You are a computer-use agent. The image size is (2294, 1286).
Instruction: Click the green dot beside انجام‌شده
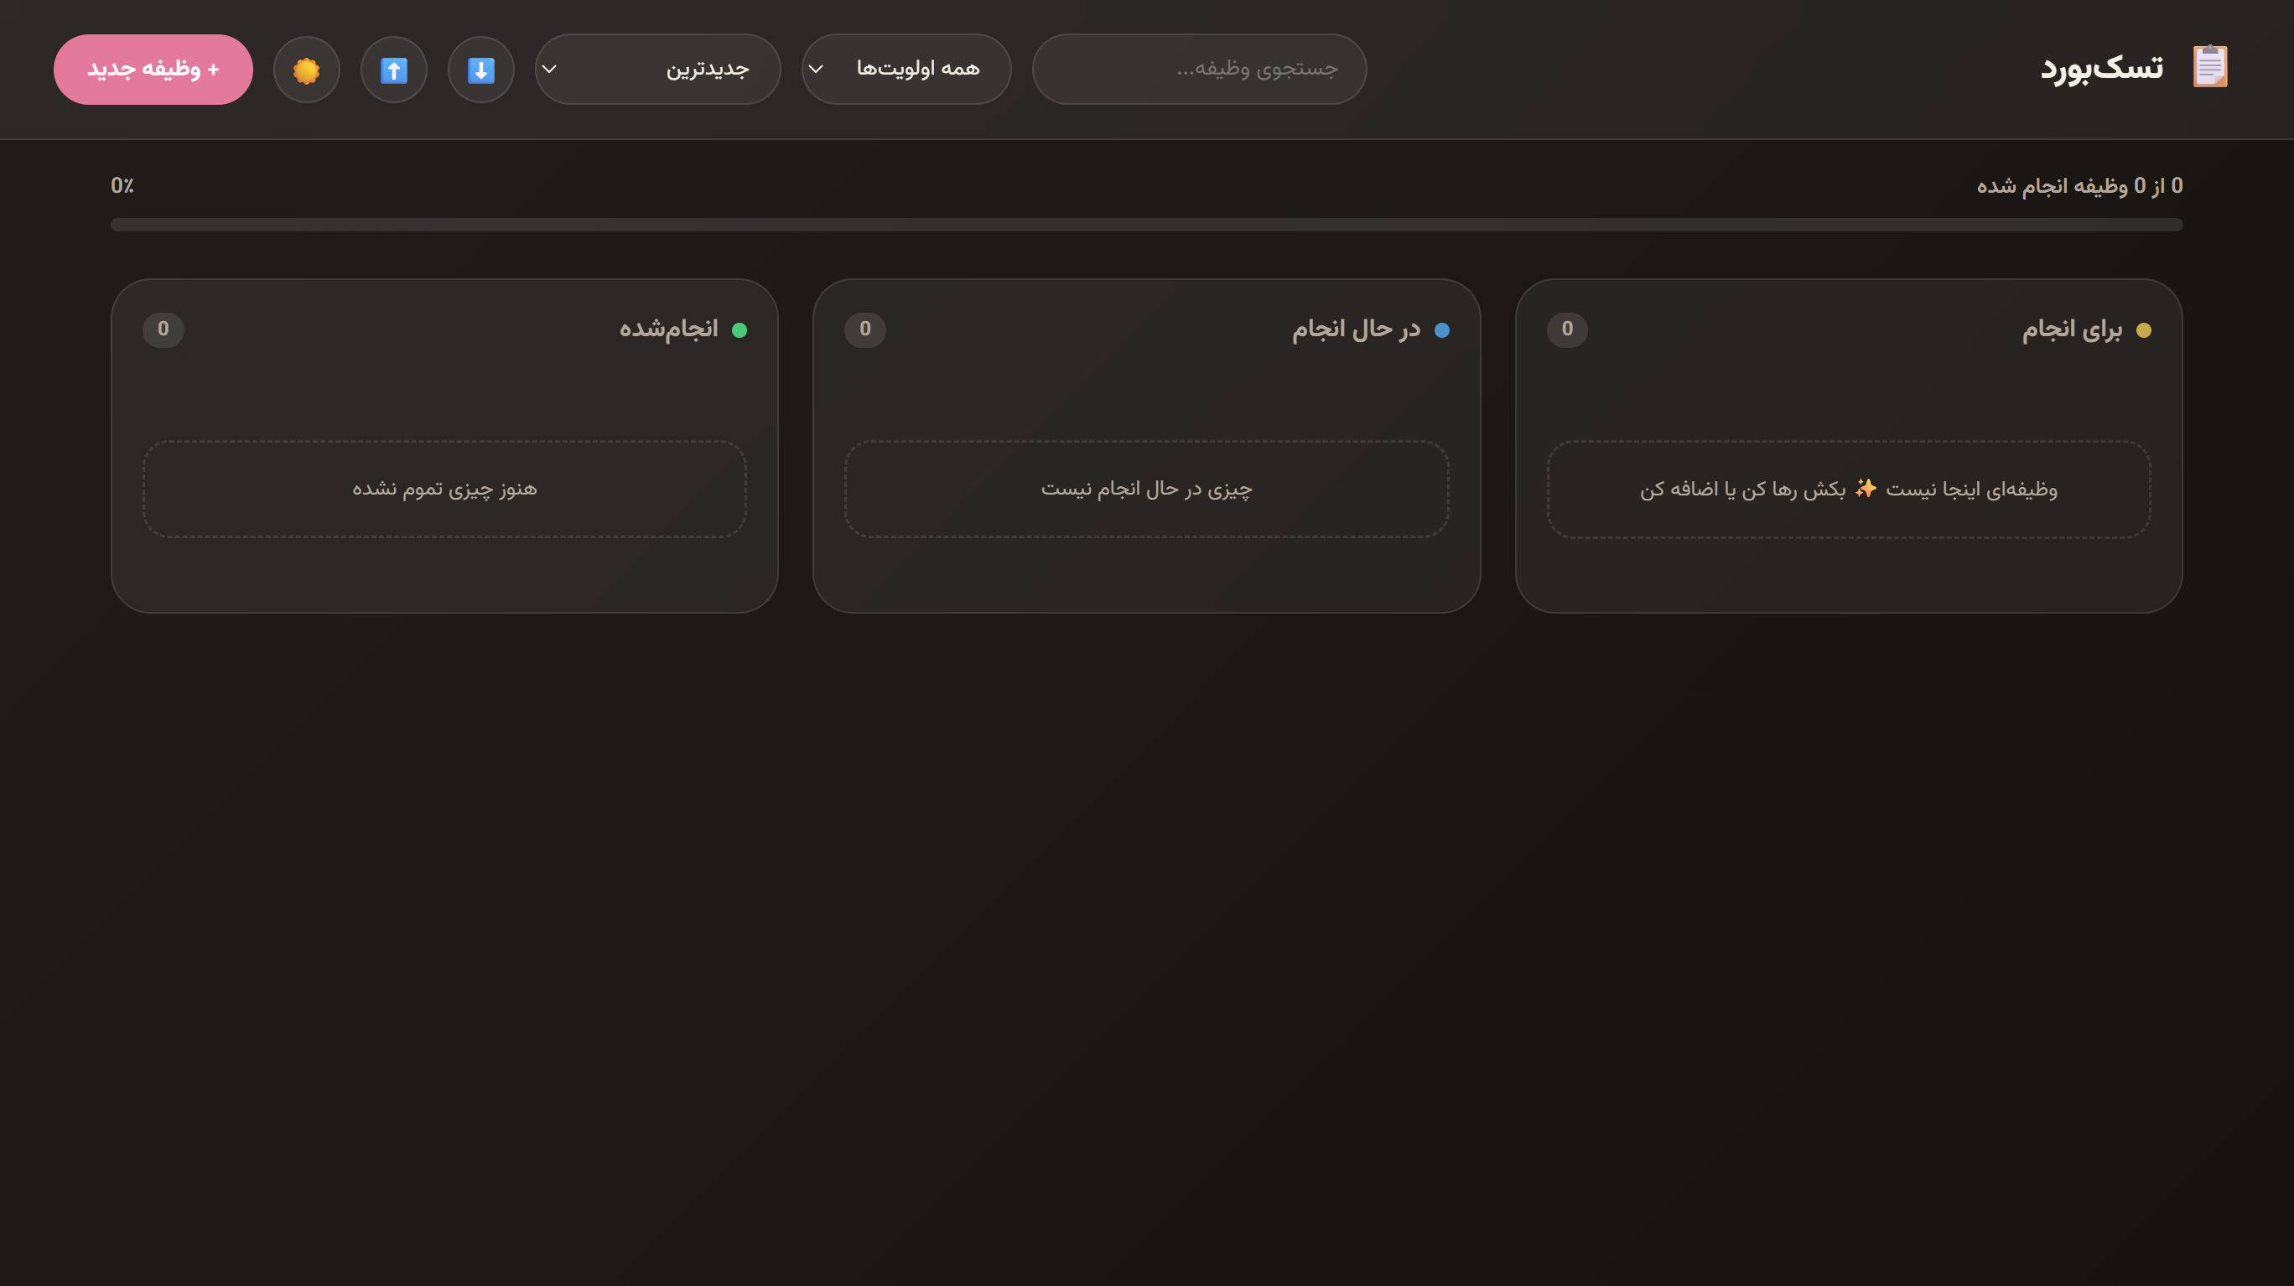point(740,330)
